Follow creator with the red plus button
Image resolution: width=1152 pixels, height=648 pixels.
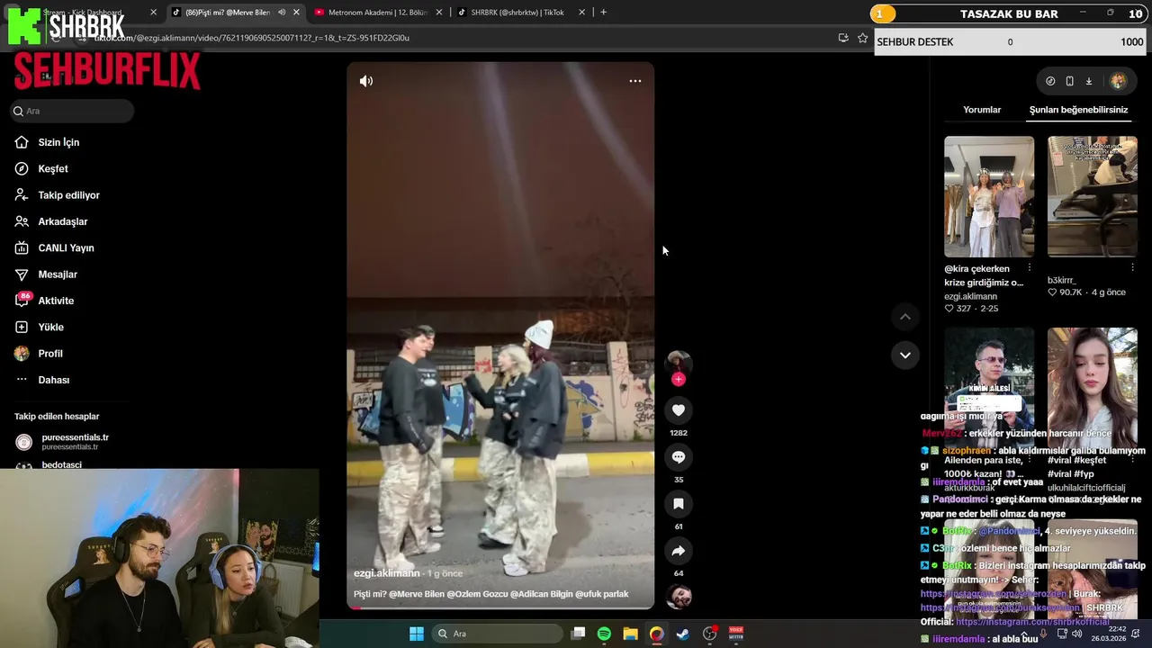click(x=679, y=380)
